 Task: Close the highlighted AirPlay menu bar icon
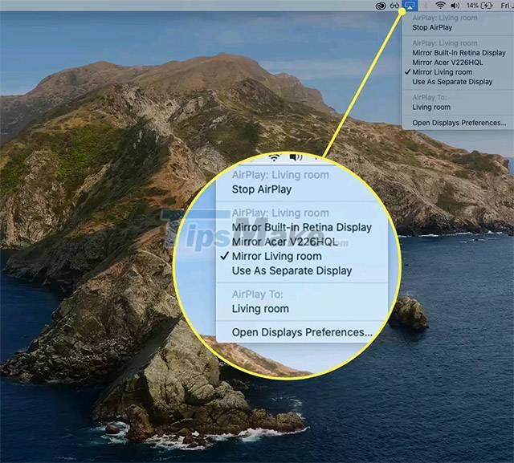(x=410, y=6)
